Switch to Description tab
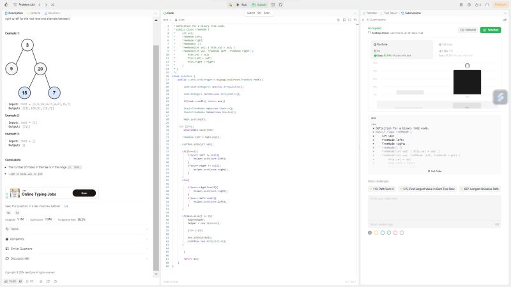 [14, 13]
